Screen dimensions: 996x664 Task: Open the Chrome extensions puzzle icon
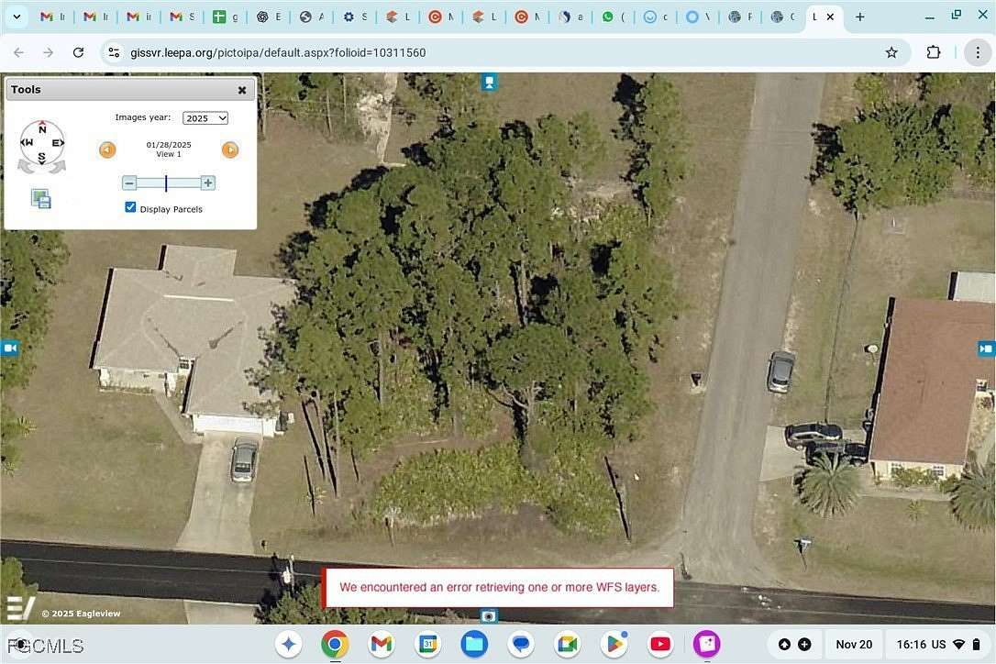(933, 52)
